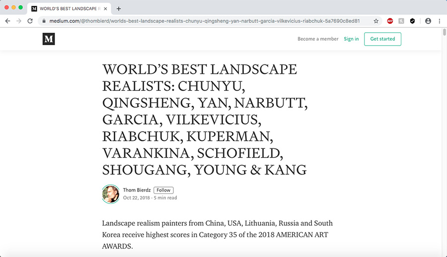Open a new tab with the plus button

[119, 9]
